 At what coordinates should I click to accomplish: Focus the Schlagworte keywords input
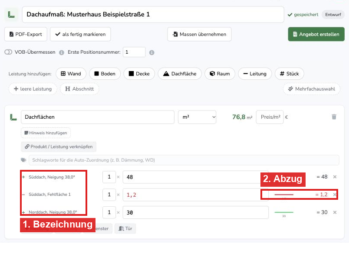point(184,160)
